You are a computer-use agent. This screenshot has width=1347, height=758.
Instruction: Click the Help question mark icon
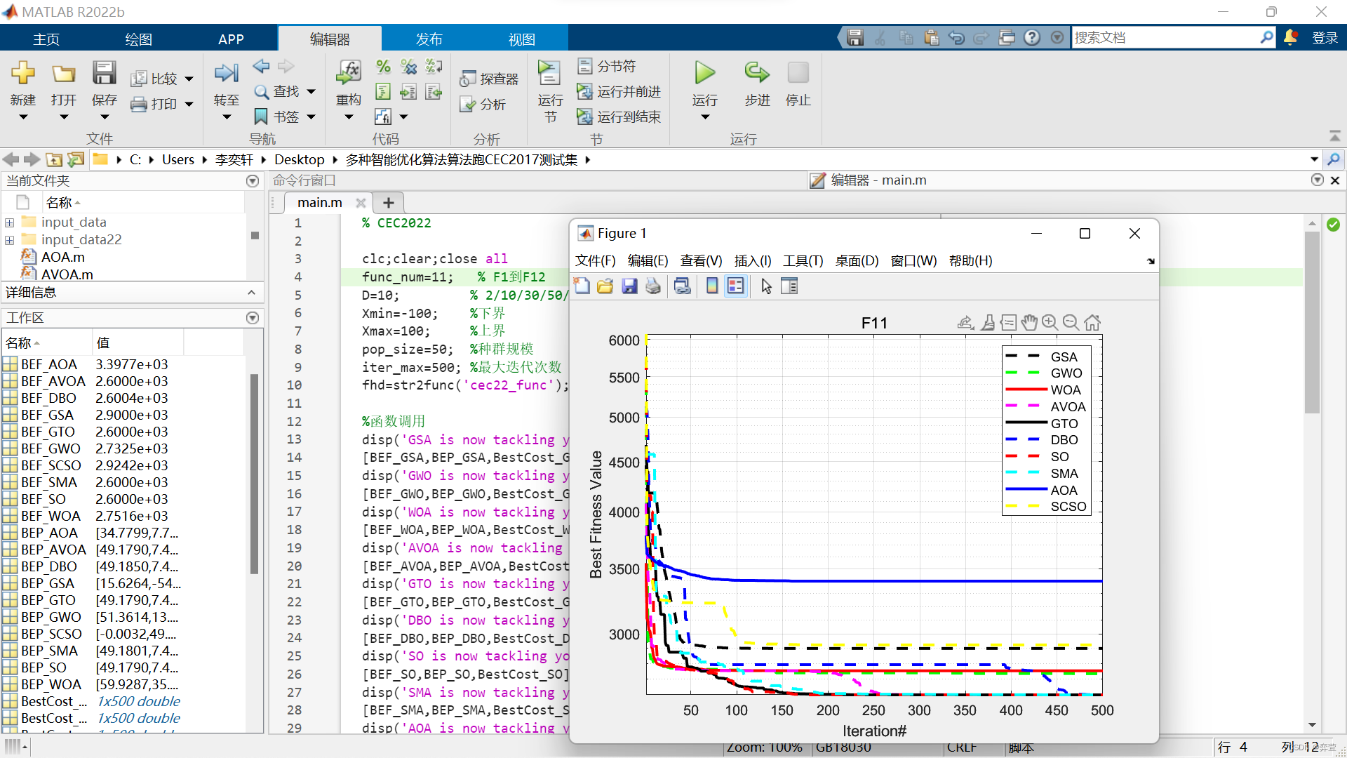(x=1032, y=37)
